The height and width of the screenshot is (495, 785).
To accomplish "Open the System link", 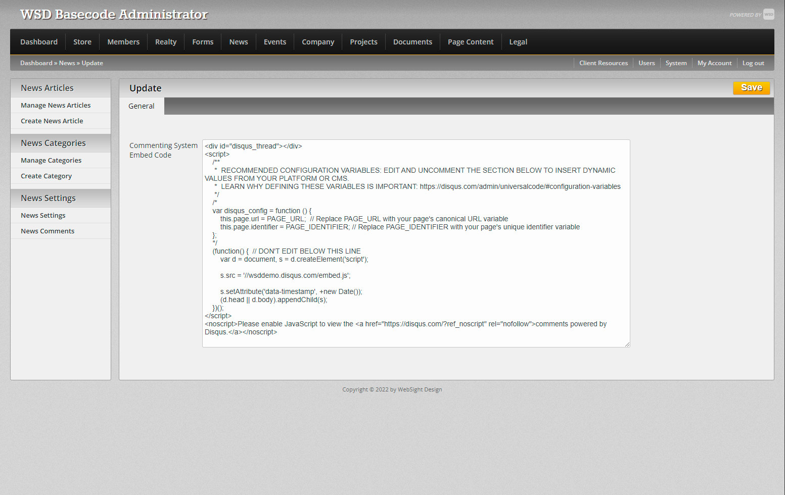I will (676, 63).
